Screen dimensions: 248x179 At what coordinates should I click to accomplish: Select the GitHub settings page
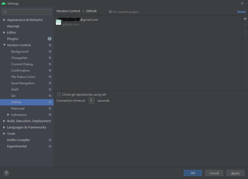click(x=27, y=102)
